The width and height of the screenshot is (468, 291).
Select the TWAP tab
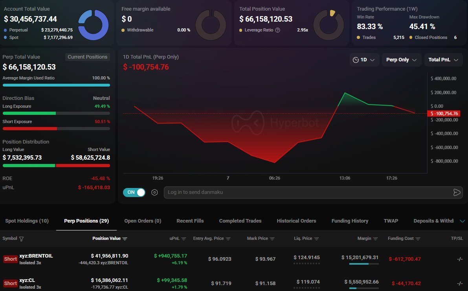coord(391,221)
